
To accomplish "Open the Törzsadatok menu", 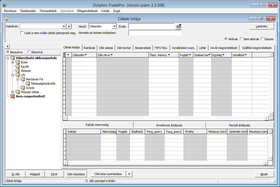I will 48,11.
